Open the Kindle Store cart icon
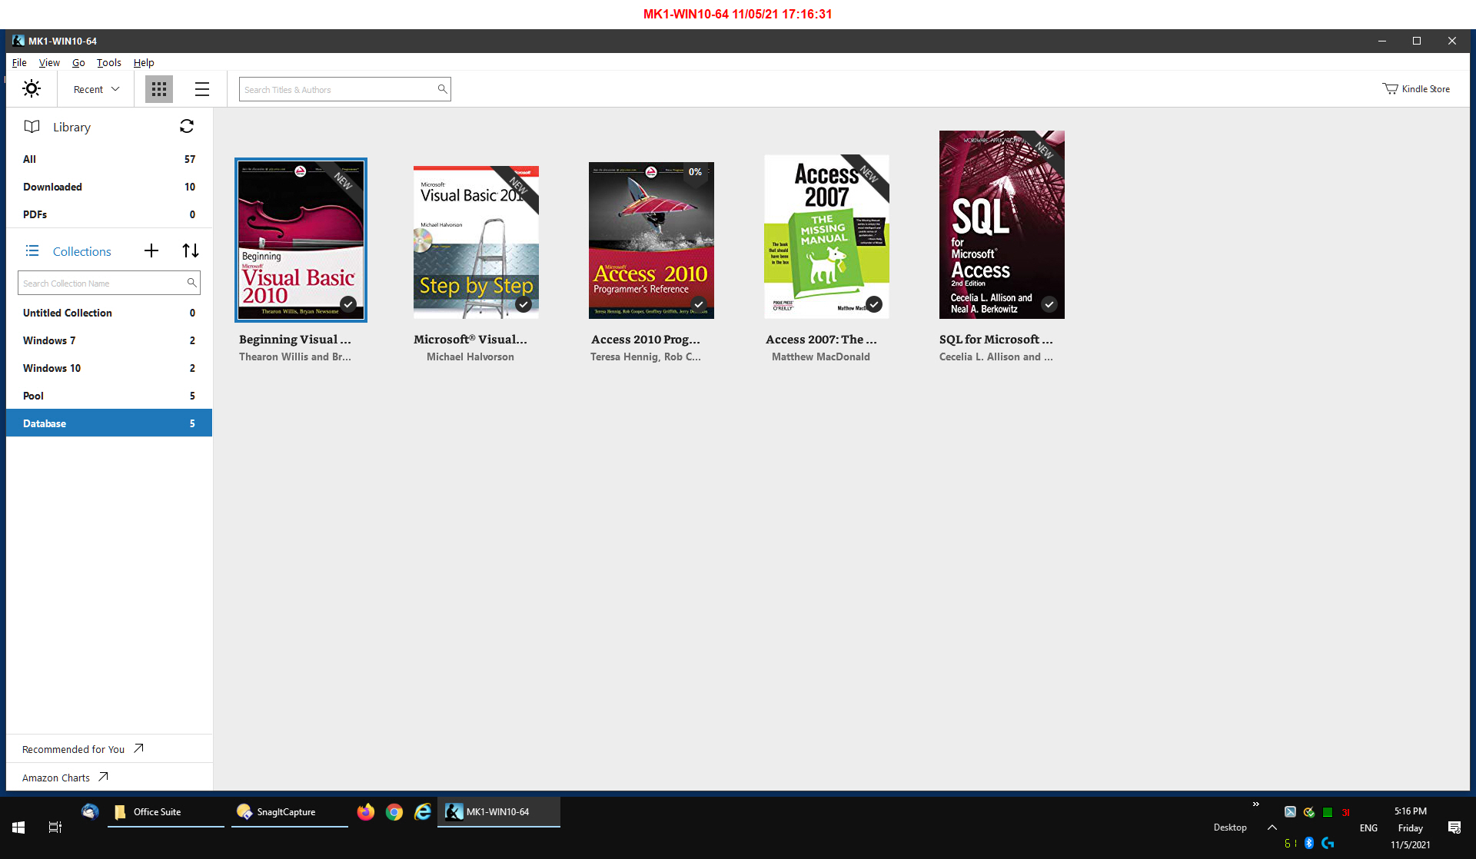The image size is (1476, 859). (1390, 89)
